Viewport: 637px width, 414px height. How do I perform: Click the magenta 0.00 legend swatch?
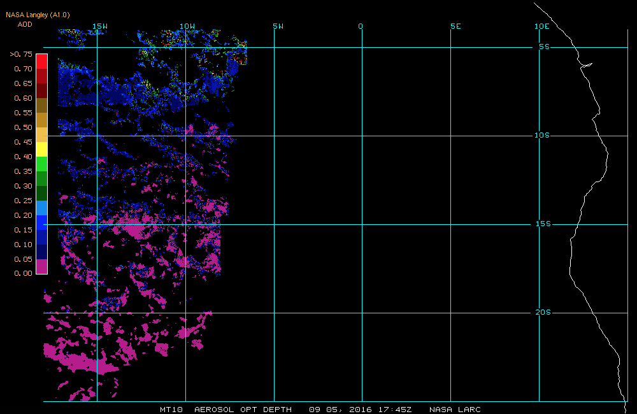coord(42,266)
